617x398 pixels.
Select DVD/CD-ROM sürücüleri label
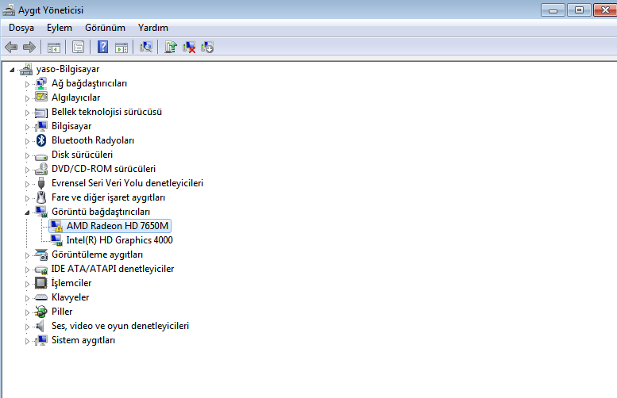103,169
